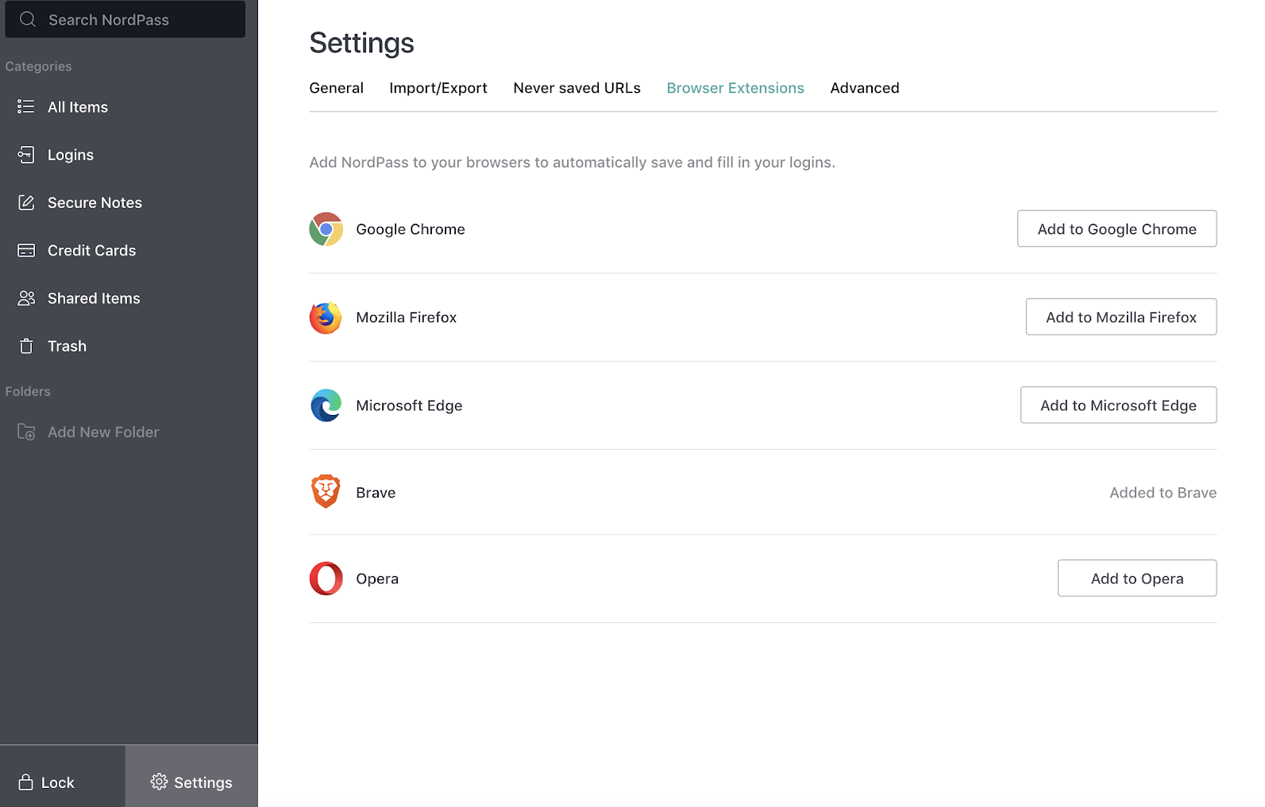
Task: Click the Mozilla Firefox browser name
Action: pos(407,317)
